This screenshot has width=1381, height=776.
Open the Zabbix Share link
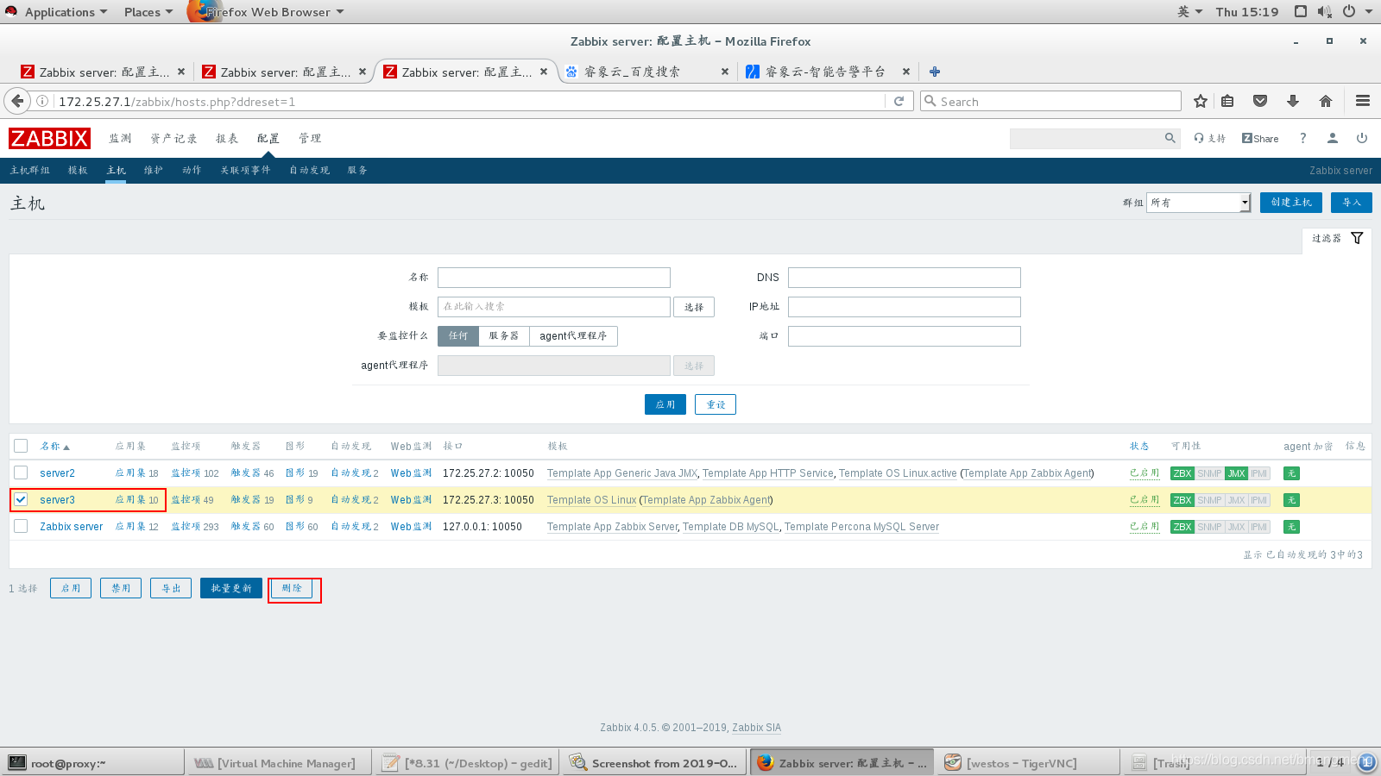(1260, 138)
